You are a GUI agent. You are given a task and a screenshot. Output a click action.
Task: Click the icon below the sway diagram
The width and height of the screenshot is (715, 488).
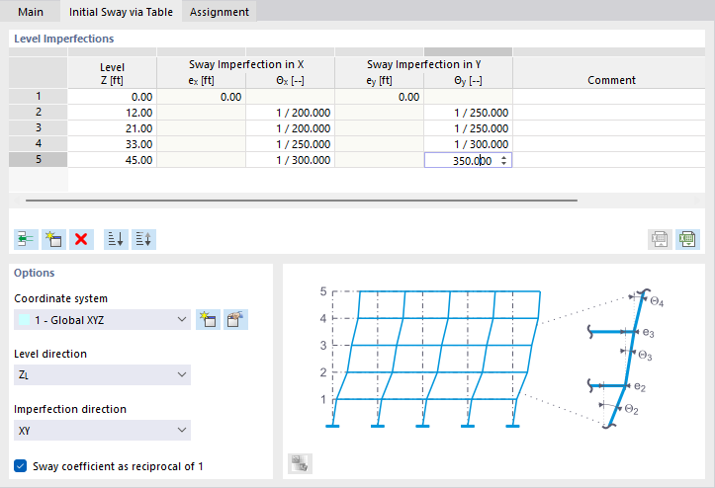tap(300, 464)
